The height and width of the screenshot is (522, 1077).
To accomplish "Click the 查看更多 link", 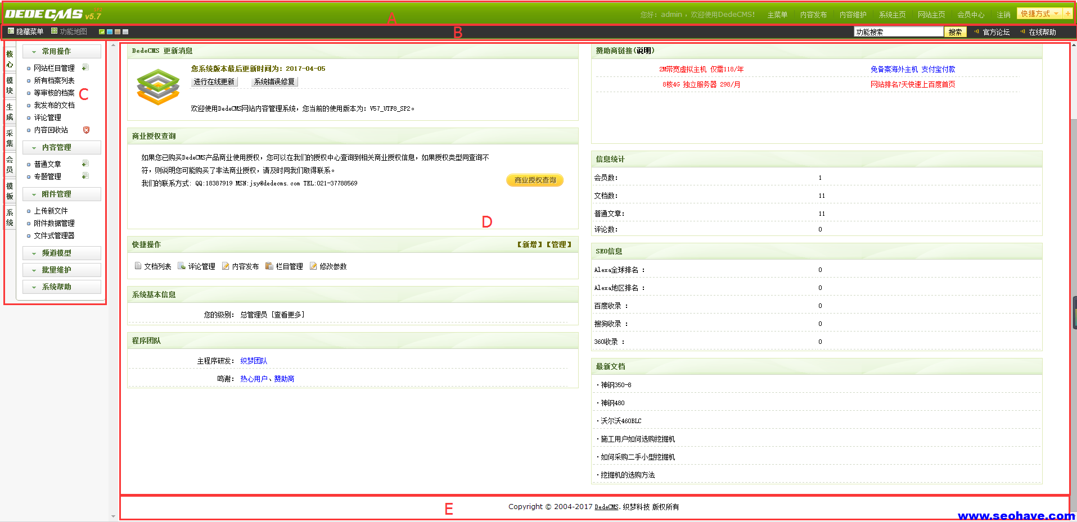I will click(288, 315).
